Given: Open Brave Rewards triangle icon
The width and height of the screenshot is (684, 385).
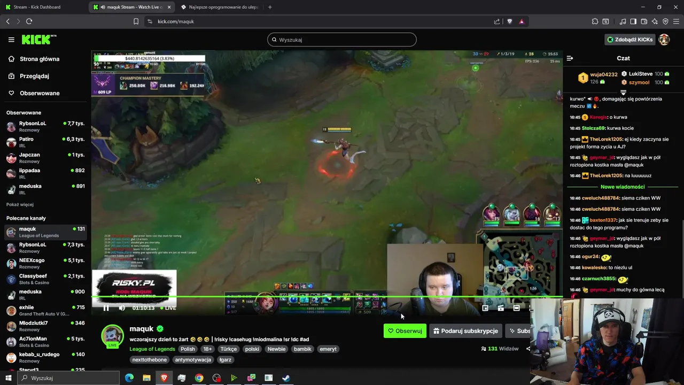Looking at the screenshot, I should point(522,21).
